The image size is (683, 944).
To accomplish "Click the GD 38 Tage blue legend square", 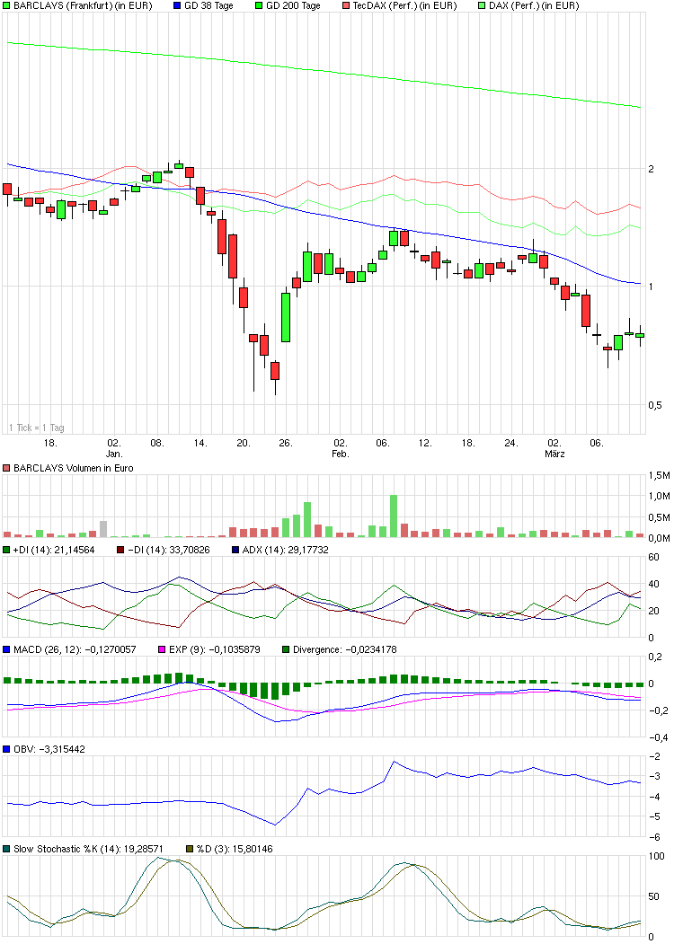I will pos(176,5).
